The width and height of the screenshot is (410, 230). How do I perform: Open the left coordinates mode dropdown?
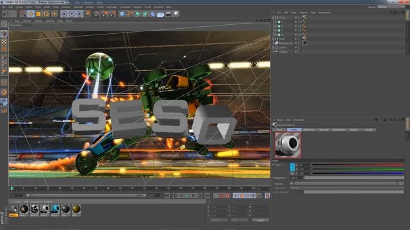[x=218, y=220]
